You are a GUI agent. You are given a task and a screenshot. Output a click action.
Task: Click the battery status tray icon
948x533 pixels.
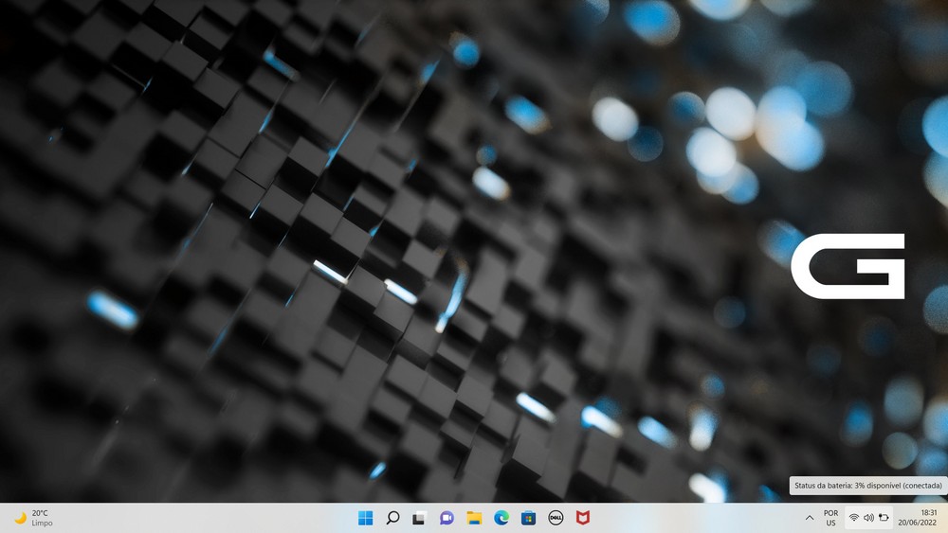[x=884, y=518]
